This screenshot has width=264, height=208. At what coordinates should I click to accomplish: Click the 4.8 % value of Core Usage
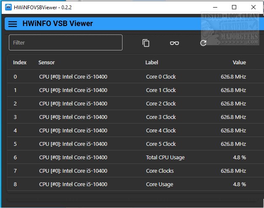pyautogui.click(x=240, y=184)
